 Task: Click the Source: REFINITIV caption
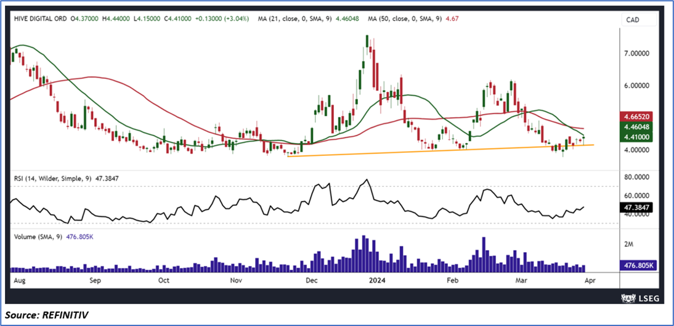(x=47, y=316)
